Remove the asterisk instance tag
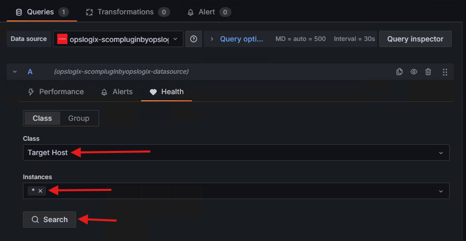The height and width of the screenshot is (241, 466). pyautogui.click(x=40, y=191)
